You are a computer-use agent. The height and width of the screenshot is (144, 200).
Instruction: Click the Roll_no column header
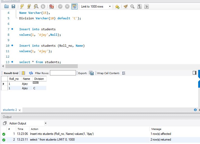pos(14,79)
